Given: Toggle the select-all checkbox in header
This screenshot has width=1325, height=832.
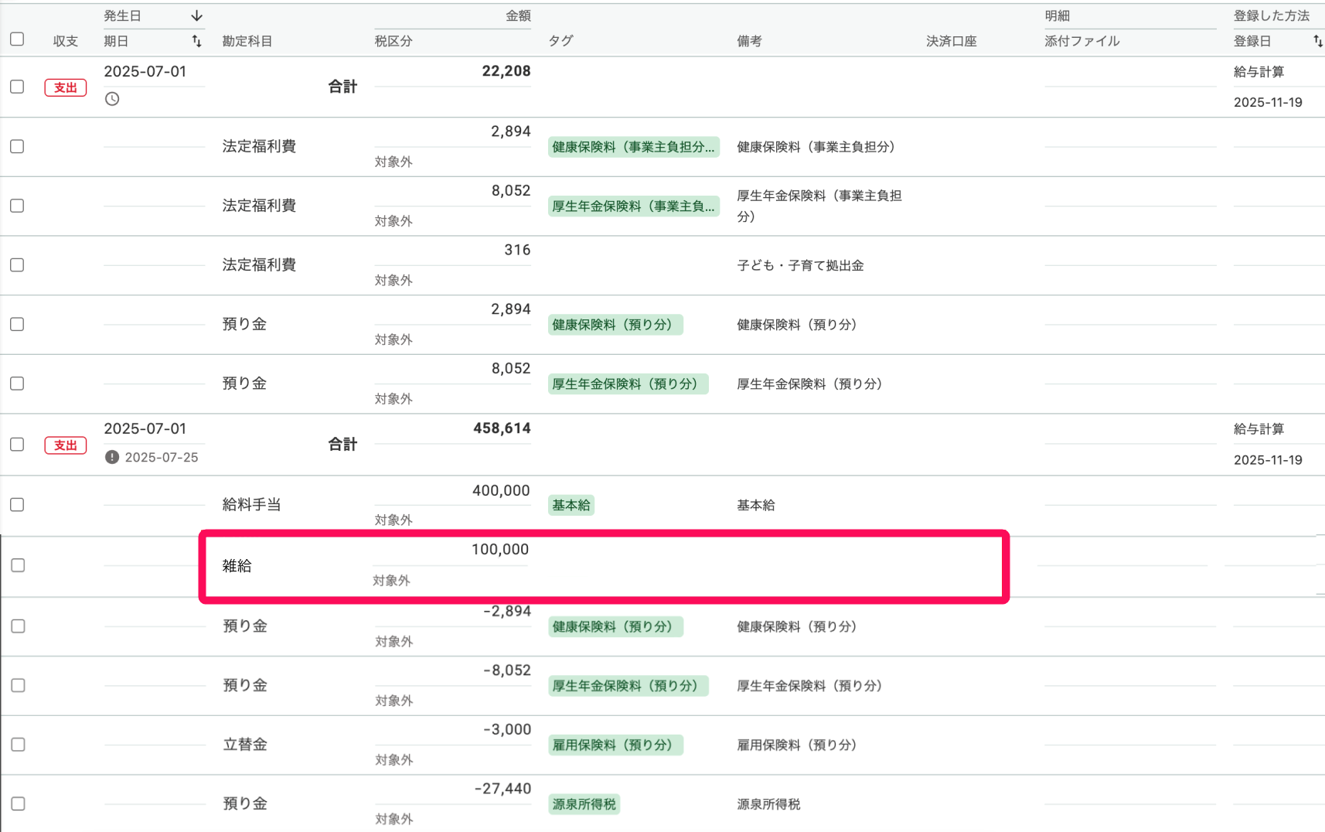Looking at the screenshot, I should [17, 39].
